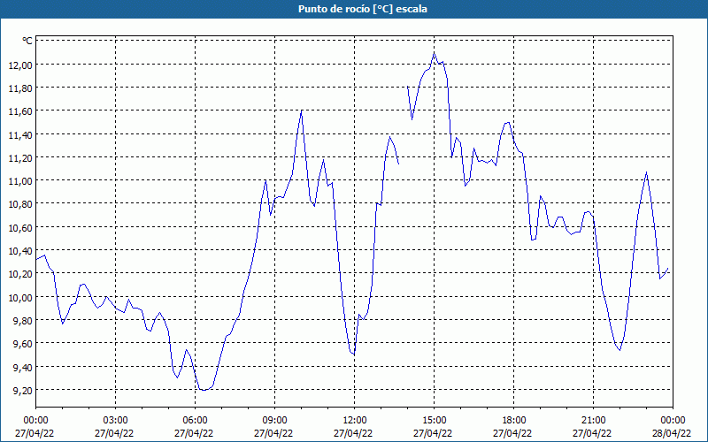Screen dimensions: 708x442
Task: Click the 9,60 y-axis label
Action: point(23,344)
